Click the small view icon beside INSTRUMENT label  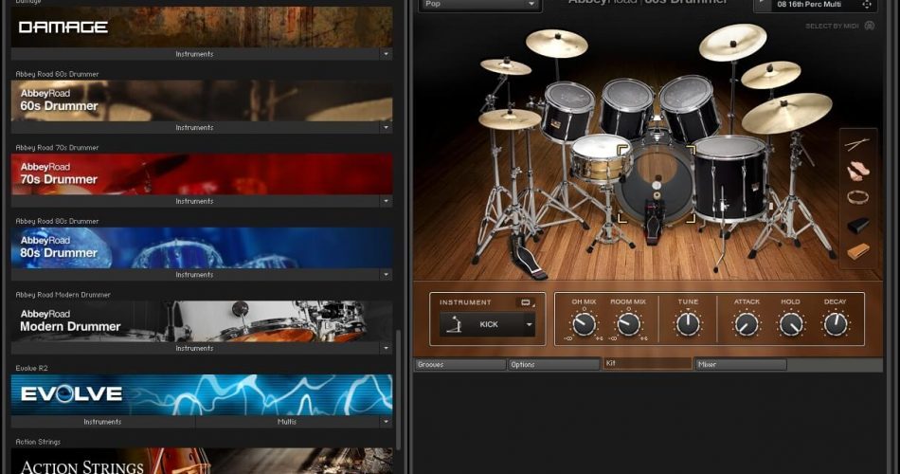pyautogui.click(x=525, y=302)
